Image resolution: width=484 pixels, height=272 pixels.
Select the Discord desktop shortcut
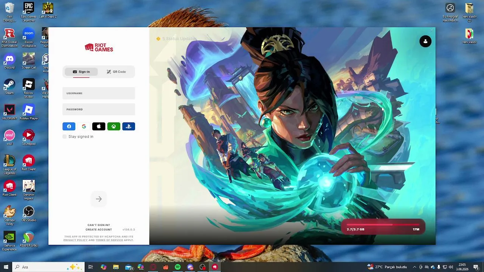pos(9,61)
